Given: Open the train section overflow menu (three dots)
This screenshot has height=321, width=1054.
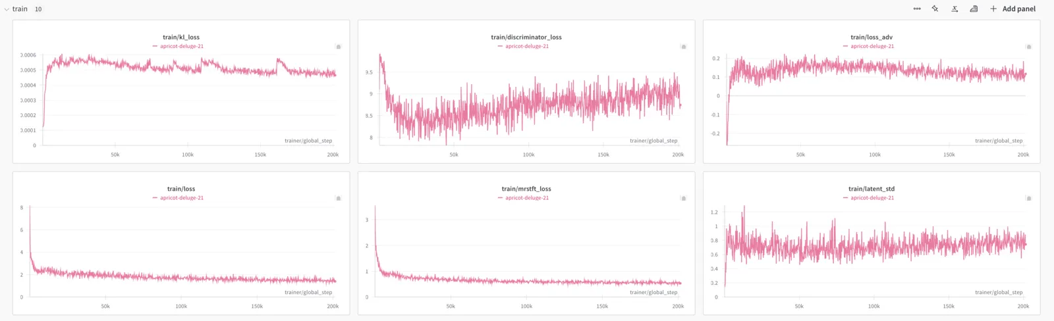Looking at the screenshot, I should (x=917, y=9).
